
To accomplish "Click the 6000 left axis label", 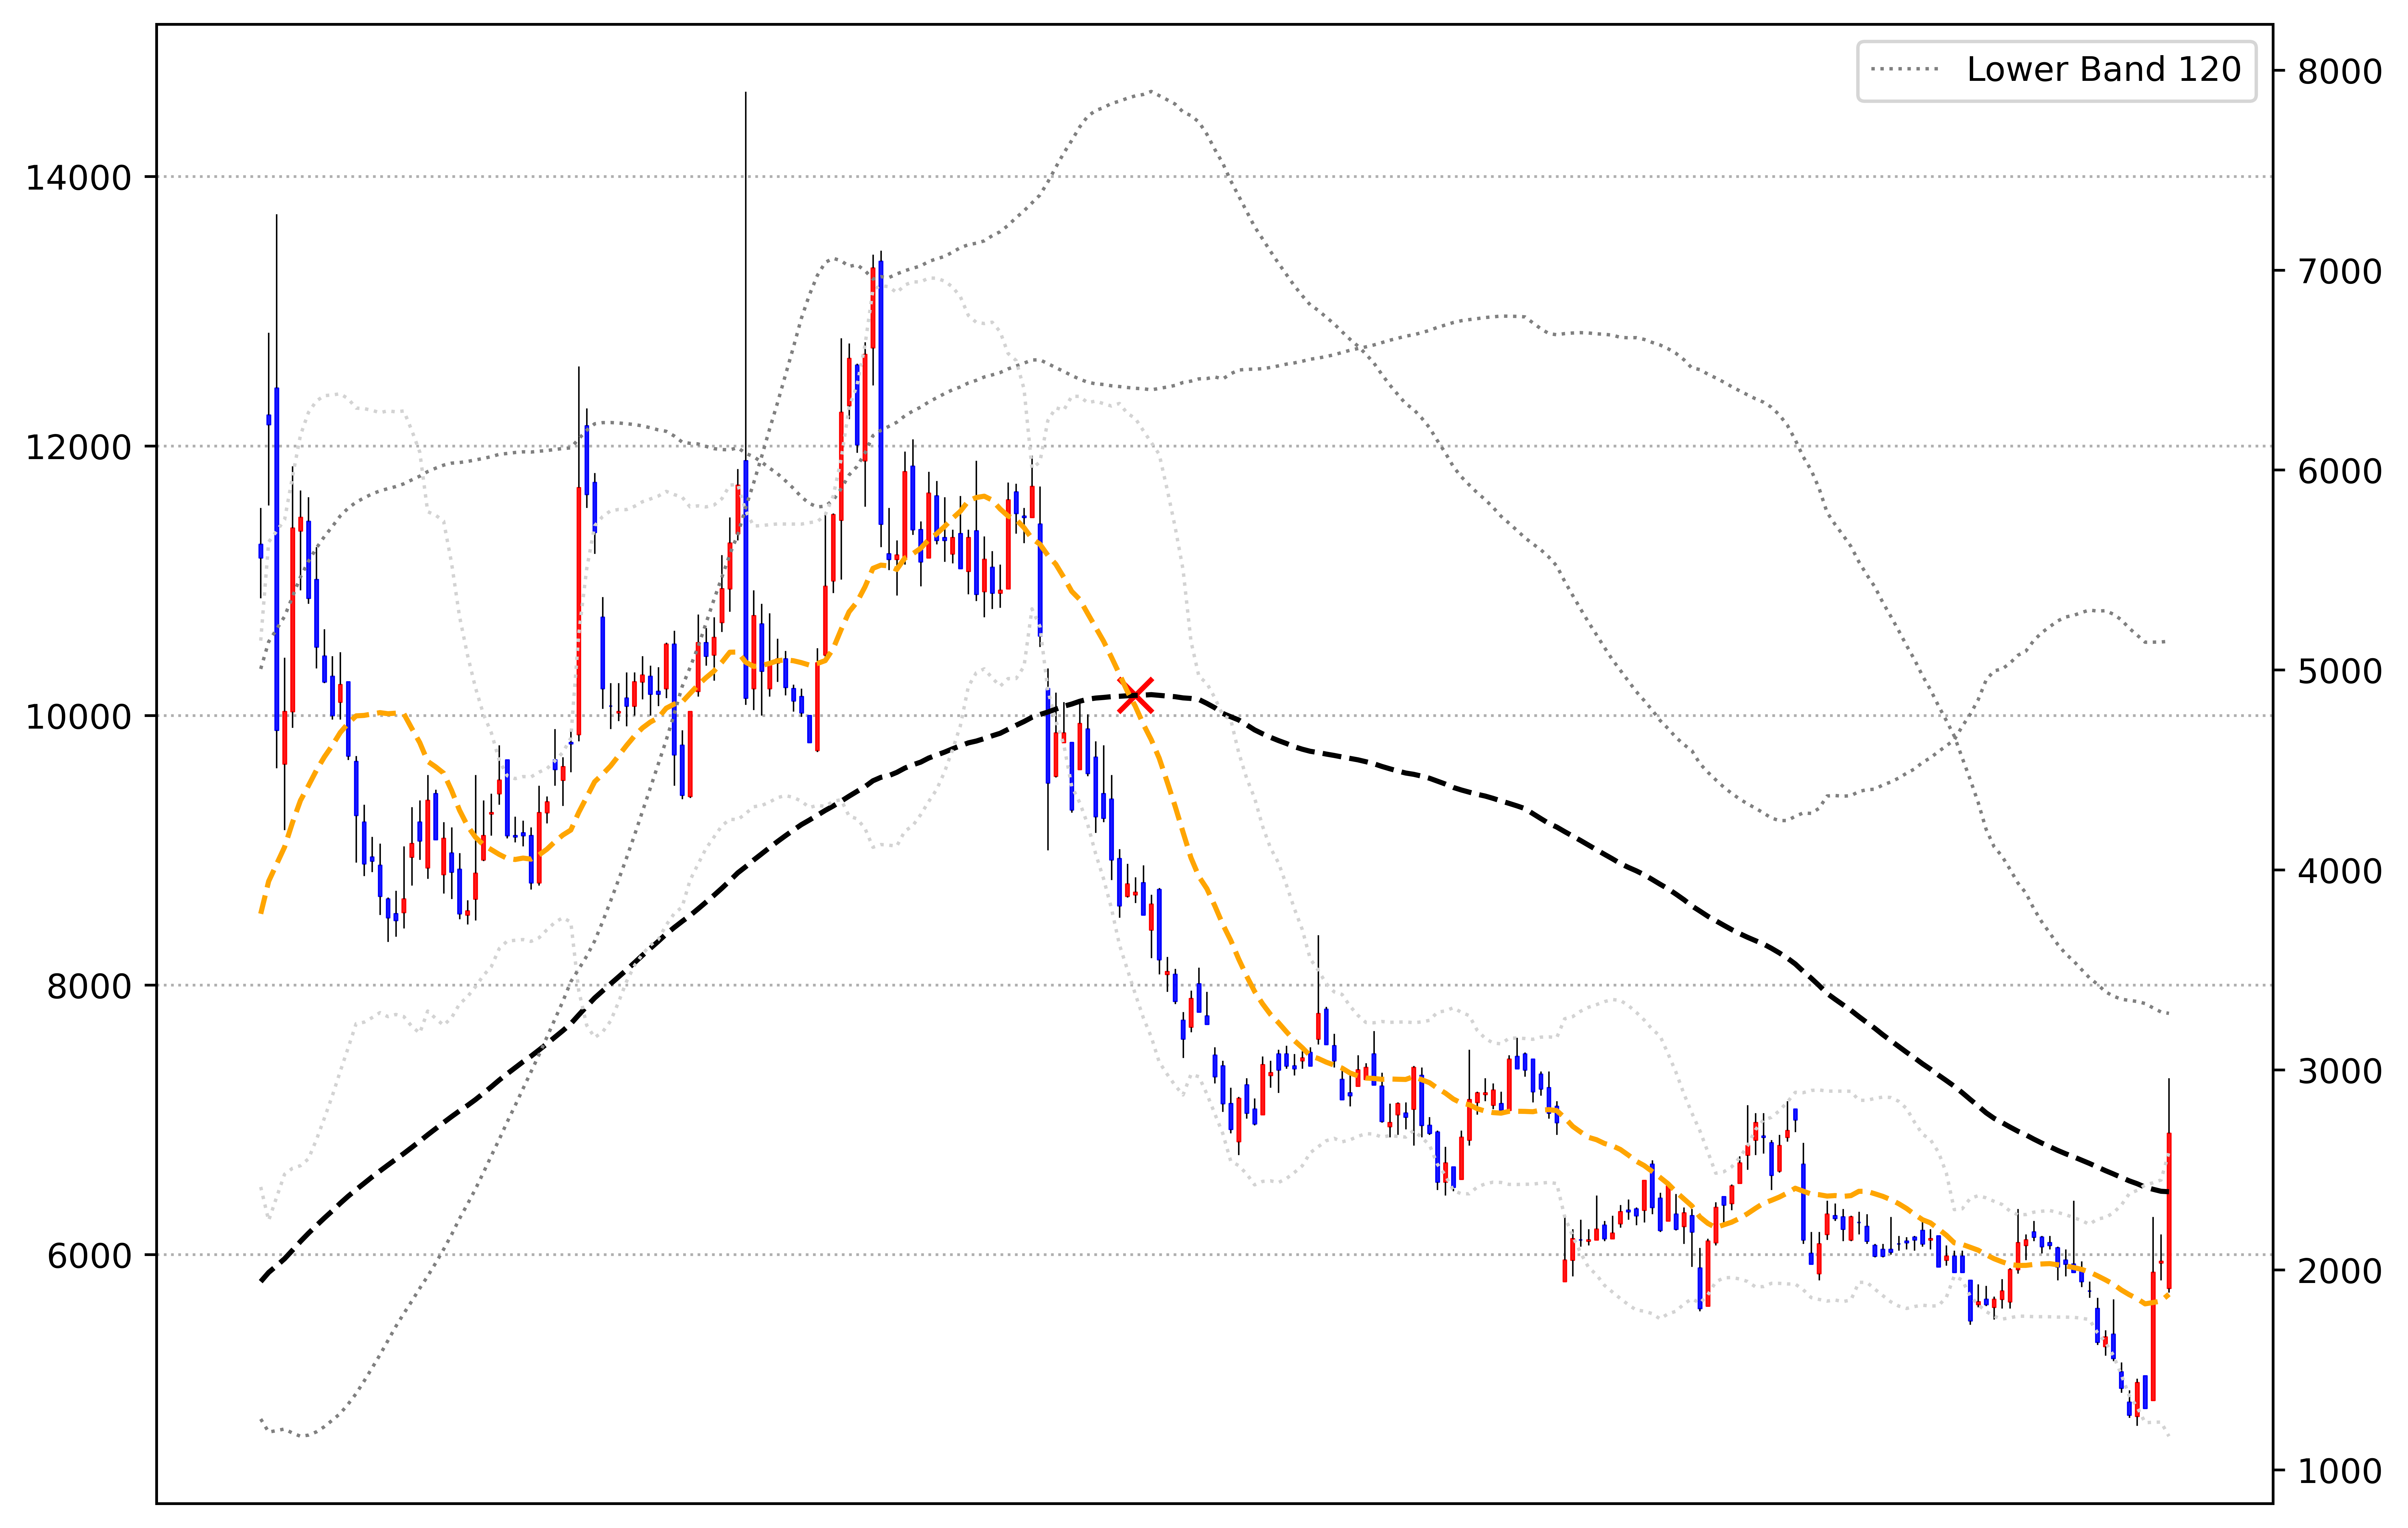I will [x=90, y=1256].
